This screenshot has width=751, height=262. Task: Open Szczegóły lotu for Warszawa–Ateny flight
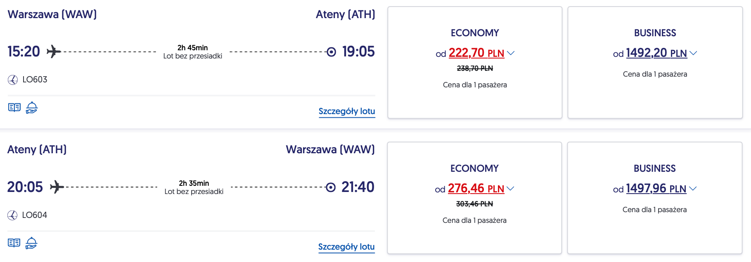point(347,111)
